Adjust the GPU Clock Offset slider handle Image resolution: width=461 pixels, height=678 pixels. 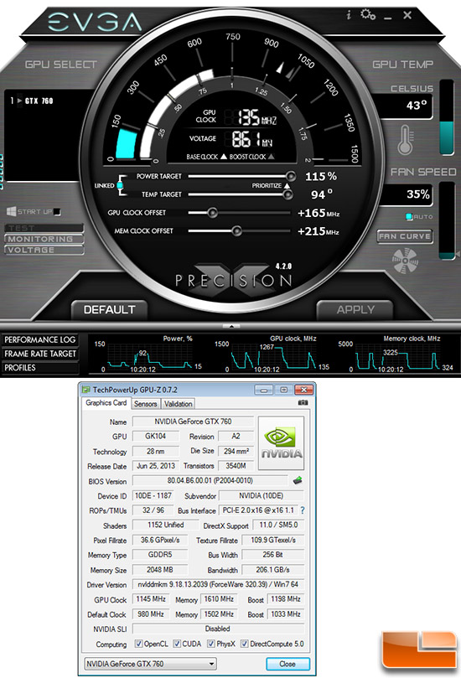click(212, 213)
